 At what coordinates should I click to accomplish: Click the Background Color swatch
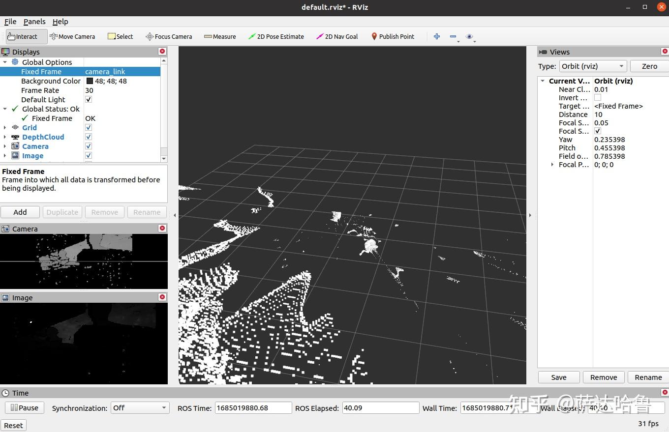pyautogui.click(x=90, y=81)
